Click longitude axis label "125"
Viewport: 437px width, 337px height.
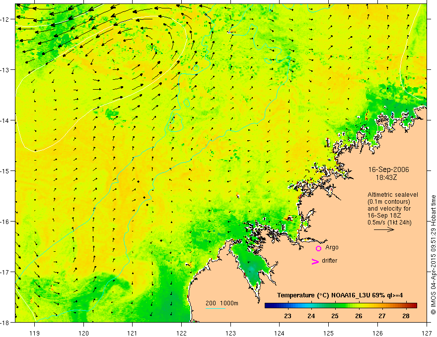click(329, 333)
